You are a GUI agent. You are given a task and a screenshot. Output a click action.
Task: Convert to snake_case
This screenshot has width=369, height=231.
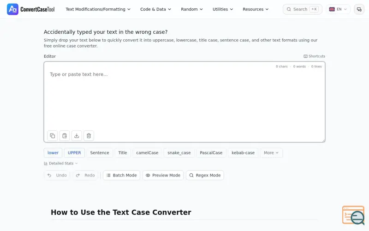[179, 153]
